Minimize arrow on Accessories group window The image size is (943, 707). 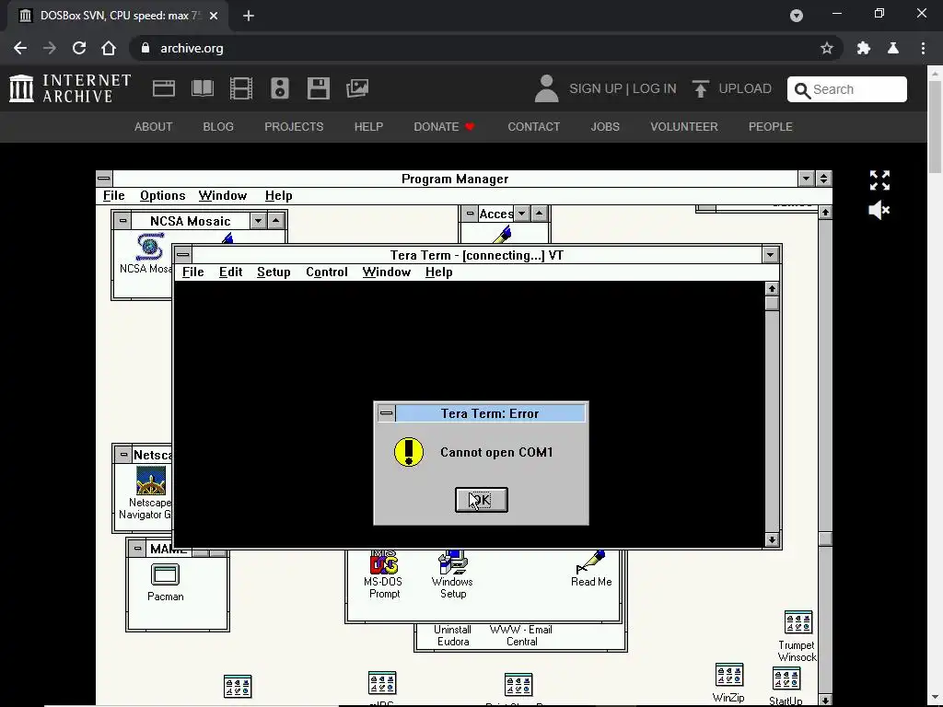click(x=521, y=214)
